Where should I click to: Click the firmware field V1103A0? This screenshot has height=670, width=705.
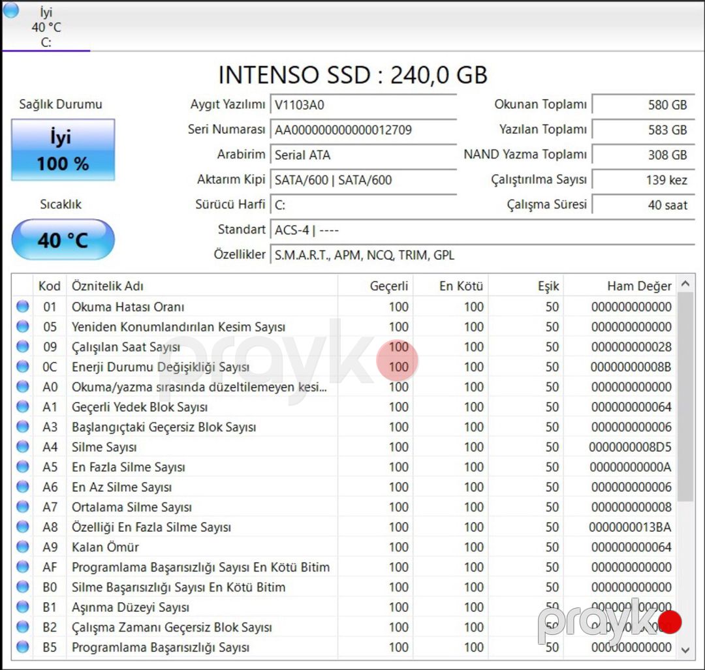(364, 104)
